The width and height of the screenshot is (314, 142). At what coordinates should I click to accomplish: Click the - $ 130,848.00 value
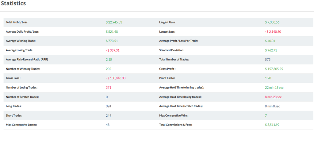coord(116,78)
